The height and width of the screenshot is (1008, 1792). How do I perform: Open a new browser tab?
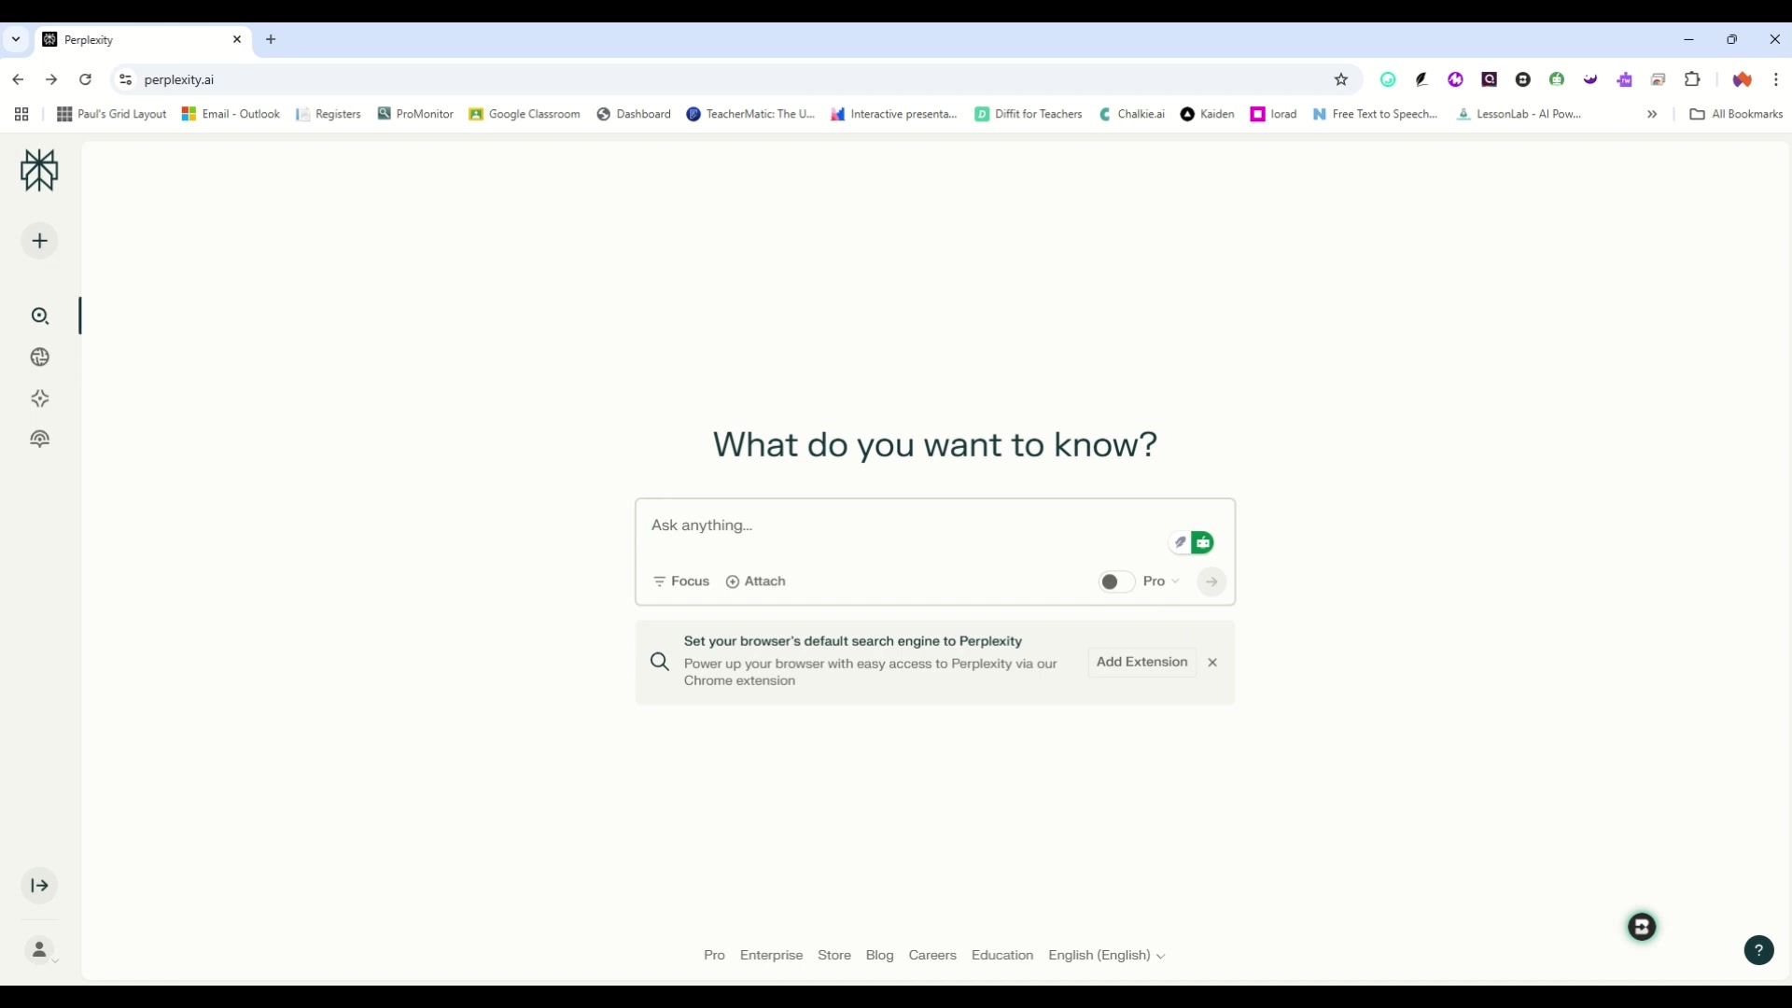click(271, 39)
